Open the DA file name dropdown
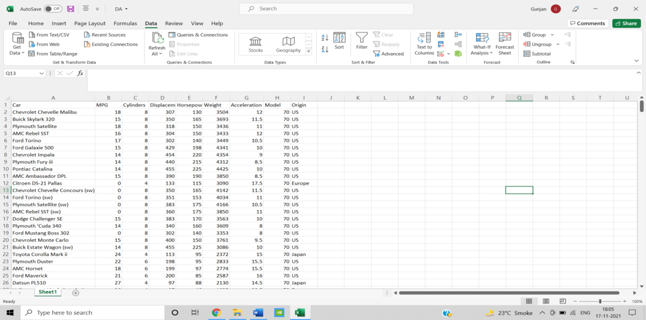 tap(121, 9)
